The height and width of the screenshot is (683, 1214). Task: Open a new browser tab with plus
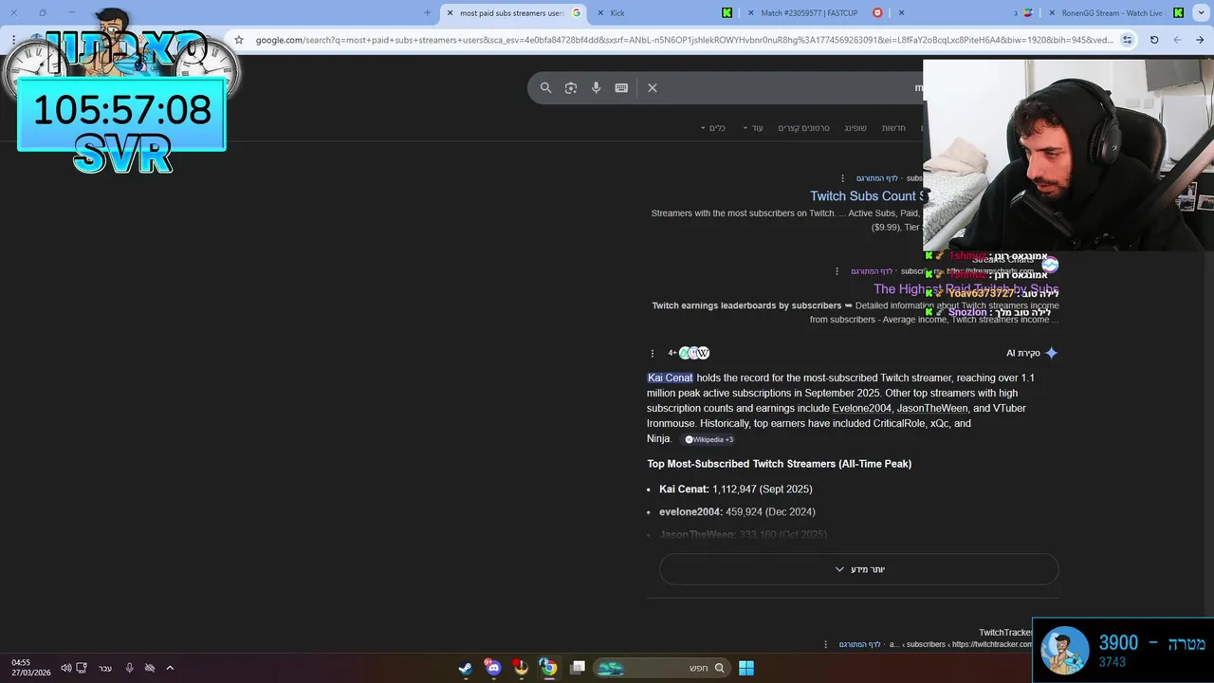pyautogui.click(x=427, y=13)
